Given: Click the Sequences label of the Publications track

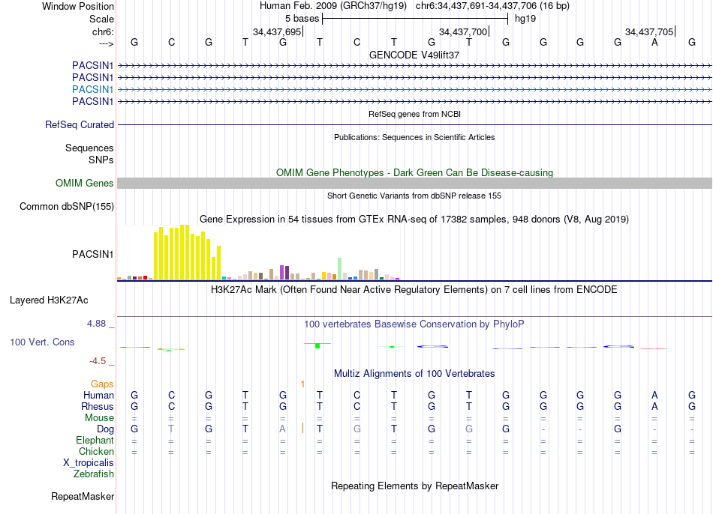Looking at the screenshot, I should (89, 148).
